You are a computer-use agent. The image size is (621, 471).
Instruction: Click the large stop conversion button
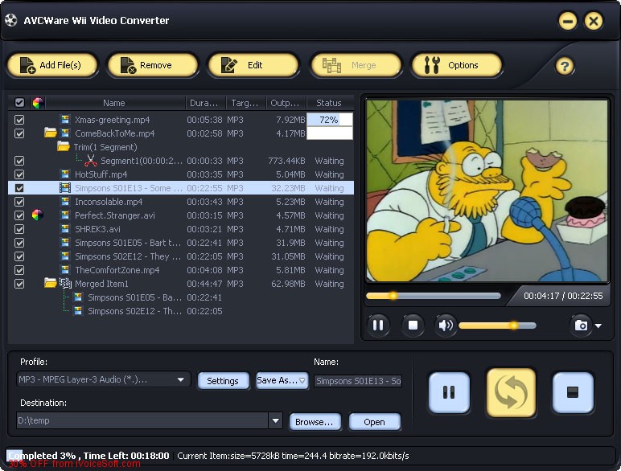pos(573,392)
